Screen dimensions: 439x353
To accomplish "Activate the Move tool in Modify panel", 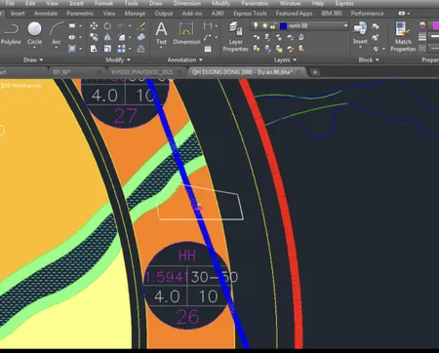I will (x=94, y=26).
